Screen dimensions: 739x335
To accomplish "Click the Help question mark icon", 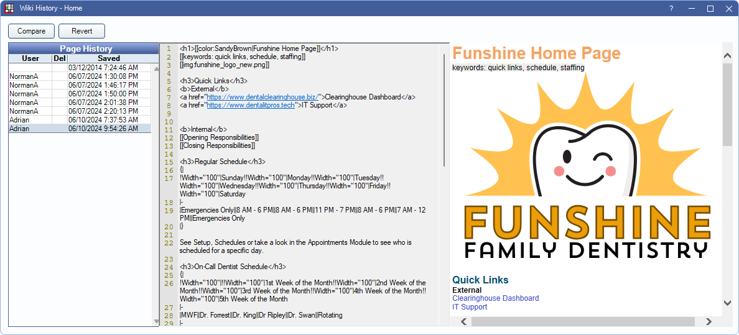I will 671,9.
